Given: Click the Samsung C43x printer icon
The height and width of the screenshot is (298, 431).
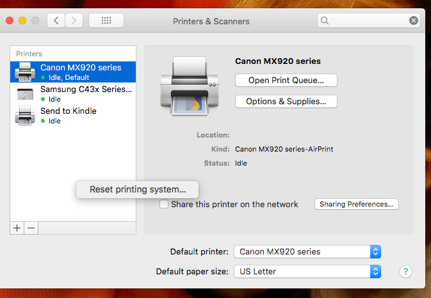Looking at the screenshot, I should pyautogui.click(x=24, y=94).
